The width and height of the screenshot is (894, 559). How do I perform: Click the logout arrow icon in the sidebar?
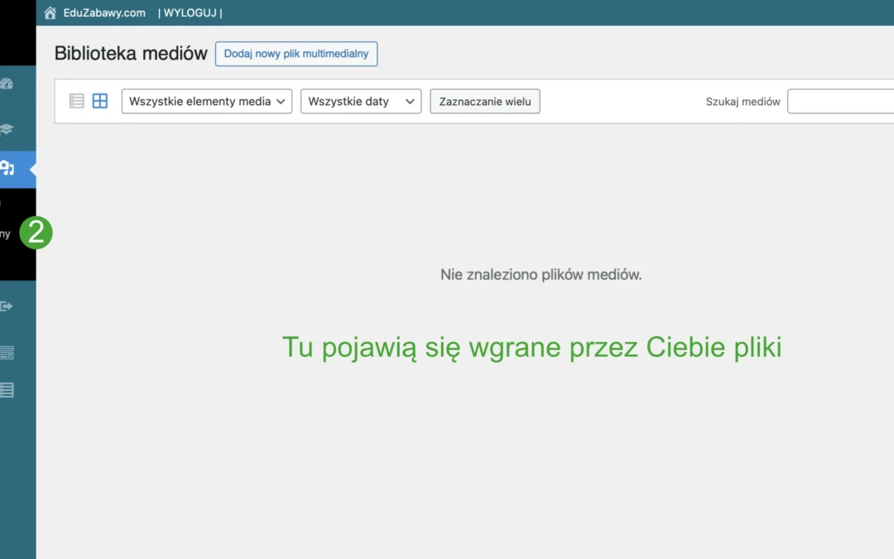[x=7, y=306]
